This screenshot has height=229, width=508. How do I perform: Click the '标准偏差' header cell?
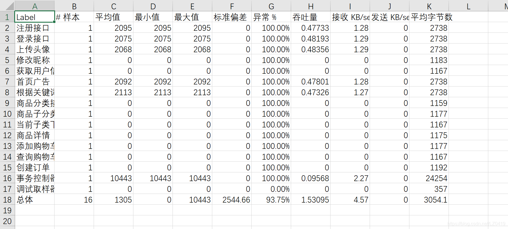(232, 17)
